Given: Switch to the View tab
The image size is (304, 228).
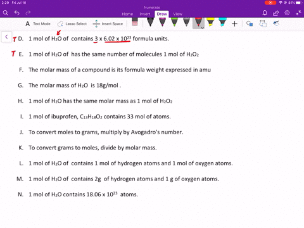Looking at the screenshot, I should [x=177, y=14].
